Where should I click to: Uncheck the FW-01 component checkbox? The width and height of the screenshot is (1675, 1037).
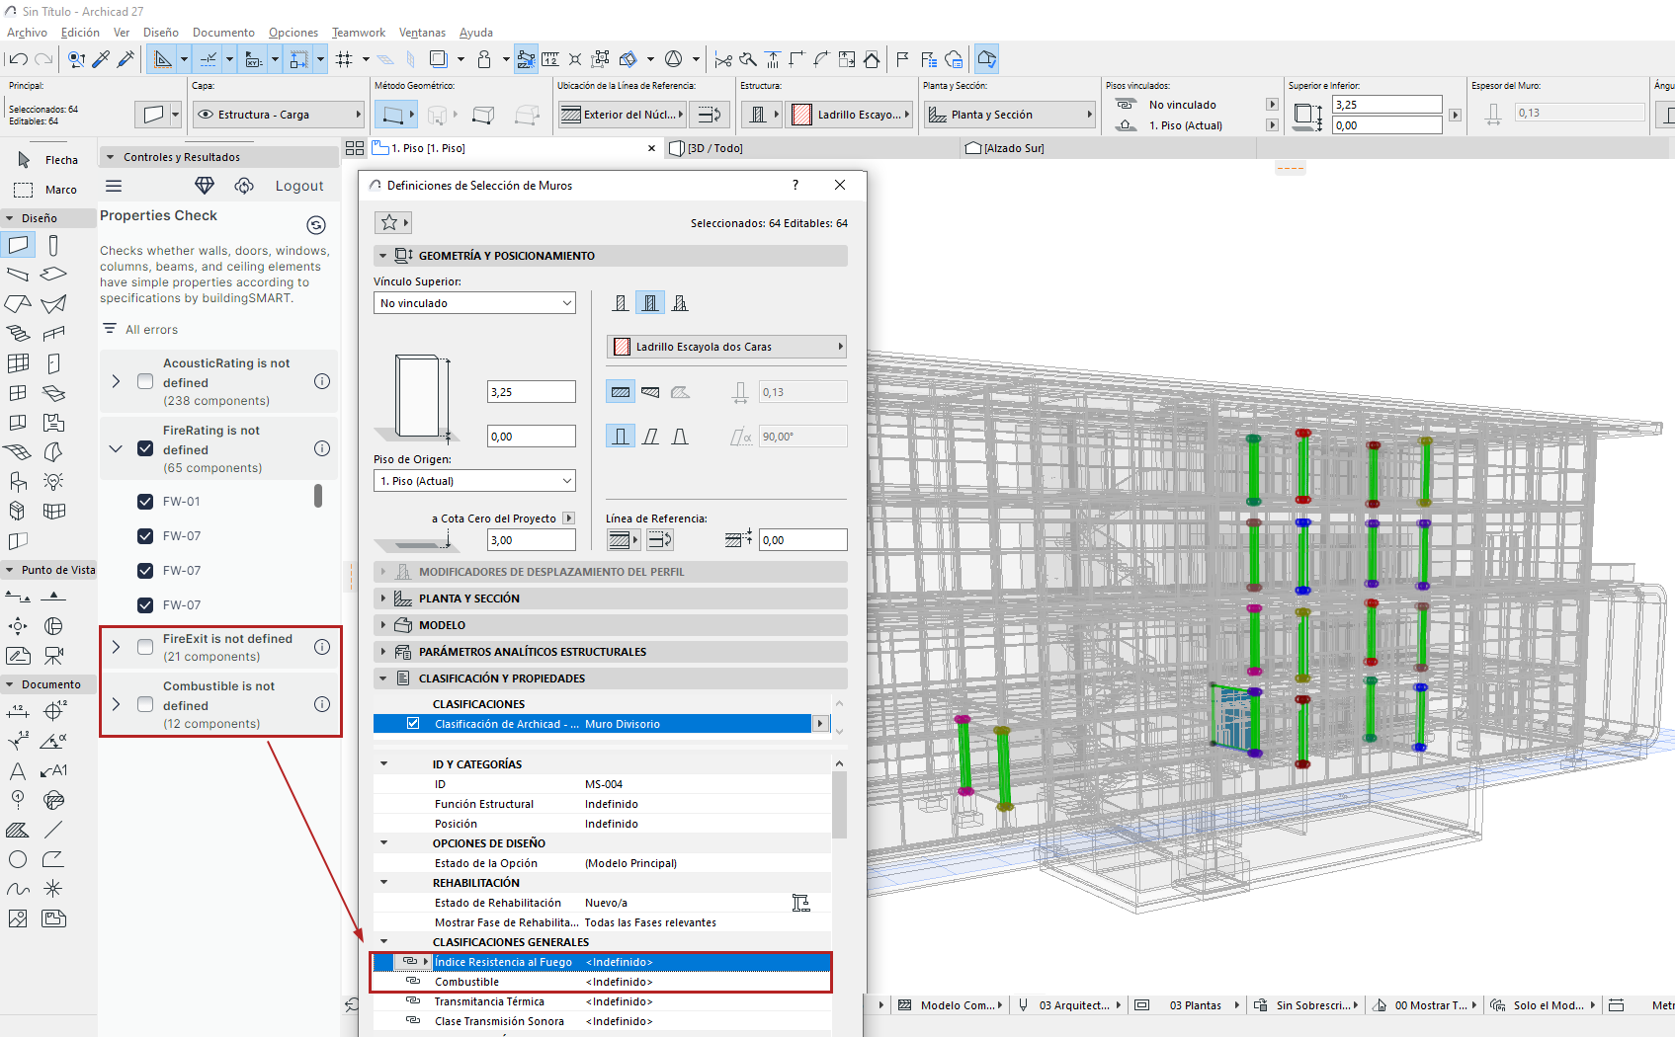click(145, 502)
